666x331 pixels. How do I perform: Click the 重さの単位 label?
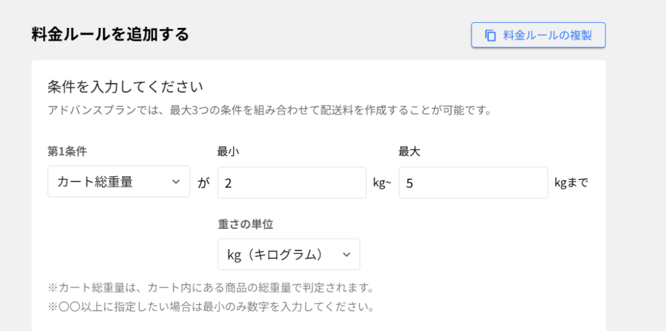coord(245,224)
